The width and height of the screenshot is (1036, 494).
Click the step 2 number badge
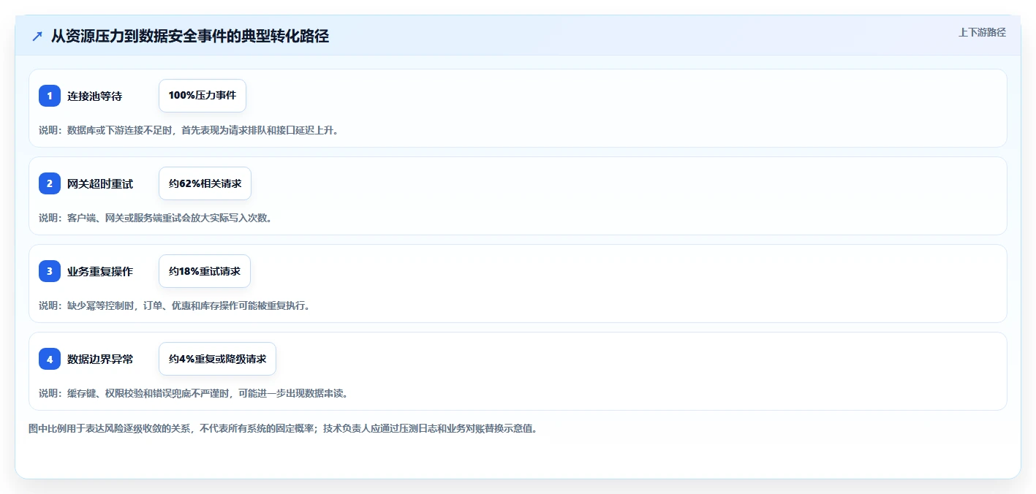[x=50, y=183]
